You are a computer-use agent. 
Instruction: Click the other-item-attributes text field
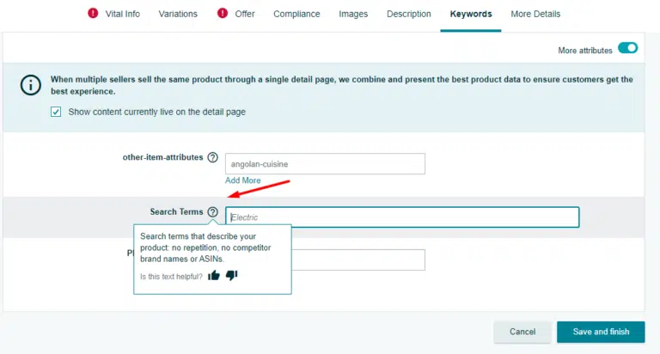pos(325,163)
